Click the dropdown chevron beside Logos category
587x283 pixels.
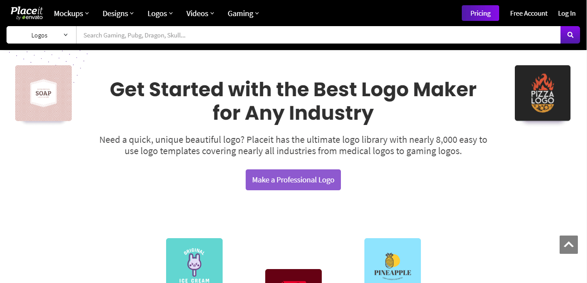[x=66, y=35]
